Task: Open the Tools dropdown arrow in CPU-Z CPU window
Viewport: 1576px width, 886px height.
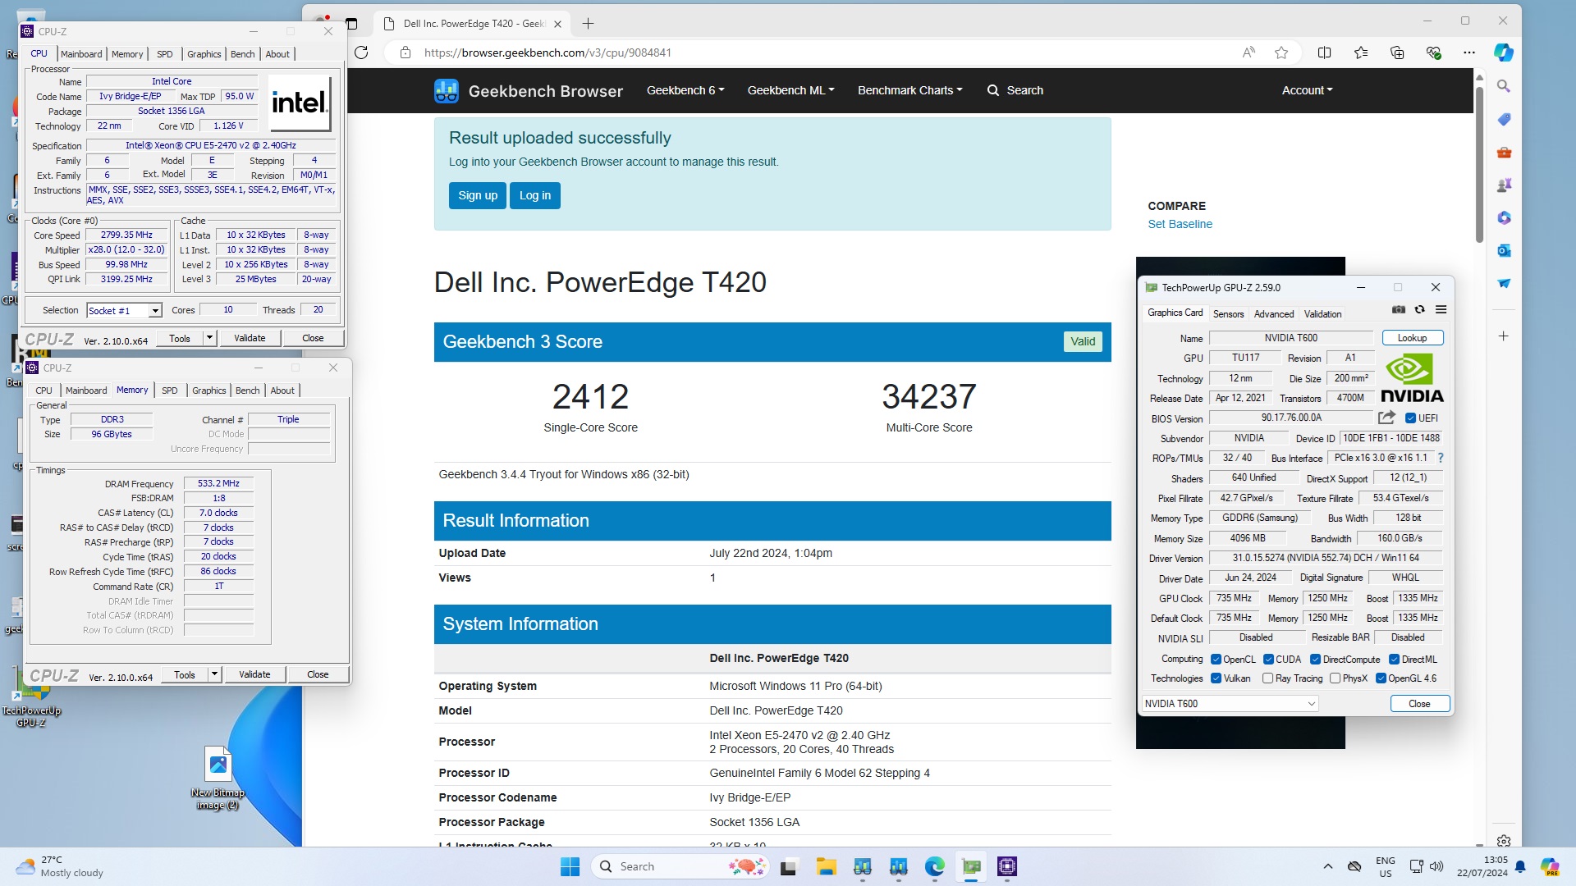Action: point(210,338)
